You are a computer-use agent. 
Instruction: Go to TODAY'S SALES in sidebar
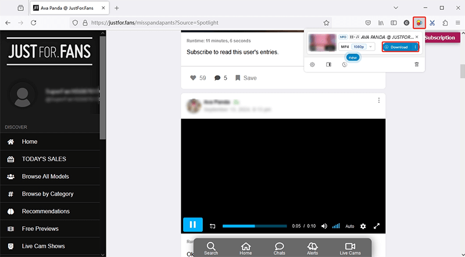click(44, 159)
